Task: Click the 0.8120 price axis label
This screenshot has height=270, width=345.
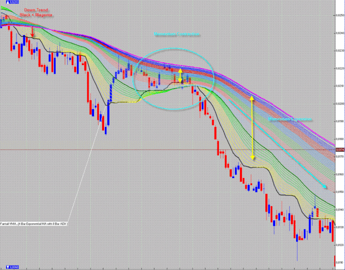Action: pyautogui.click(x=340, y=245)
